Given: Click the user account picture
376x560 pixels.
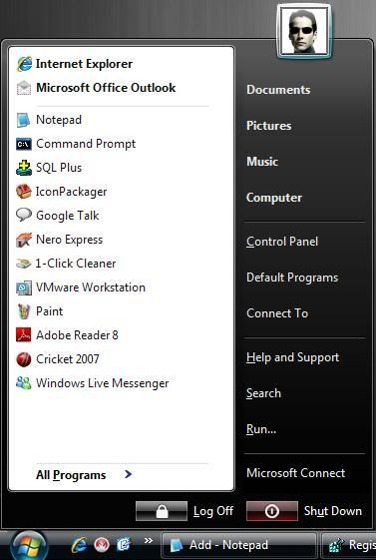Looking at the screenshot, I should point(304,30).
